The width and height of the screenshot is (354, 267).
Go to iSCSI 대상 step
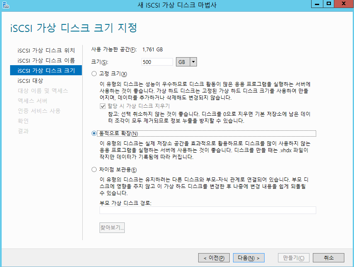[x=30, y=81]
